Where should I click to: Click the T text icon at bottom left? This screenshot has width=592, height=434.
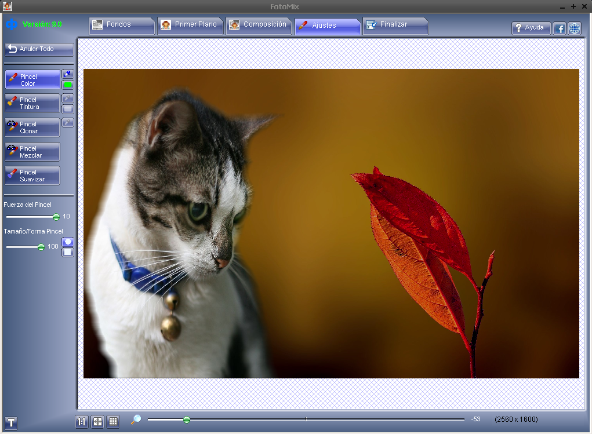[x=10, y=424]
